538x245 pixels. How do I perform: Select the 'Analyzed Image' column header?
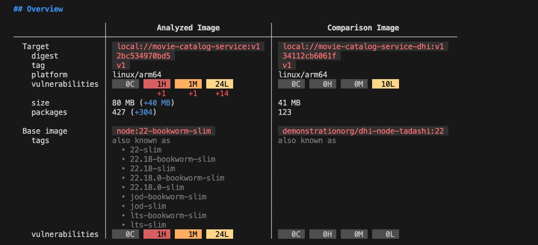click(x=188, y=28)
